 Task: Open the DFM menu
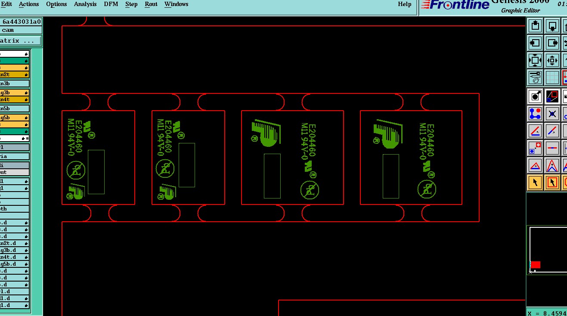(111, 4)
